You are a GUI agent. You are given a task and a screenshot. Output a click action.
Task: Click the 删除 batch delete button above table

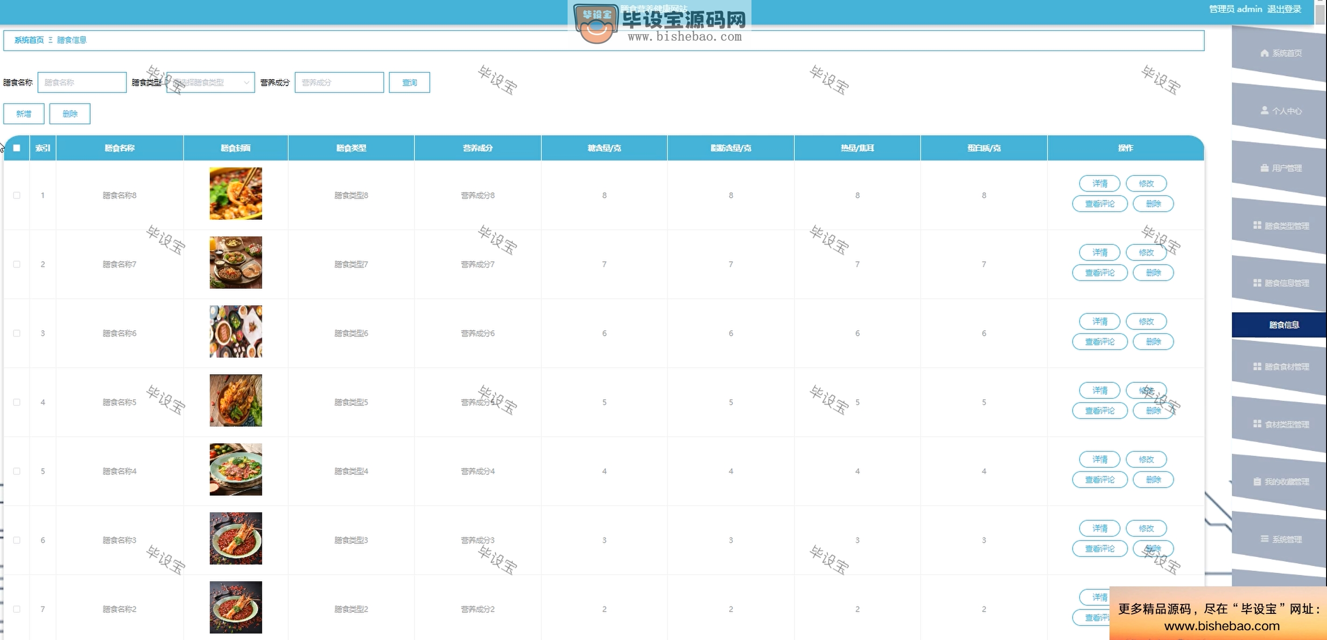pyautogui.click(x=70, y=114)
